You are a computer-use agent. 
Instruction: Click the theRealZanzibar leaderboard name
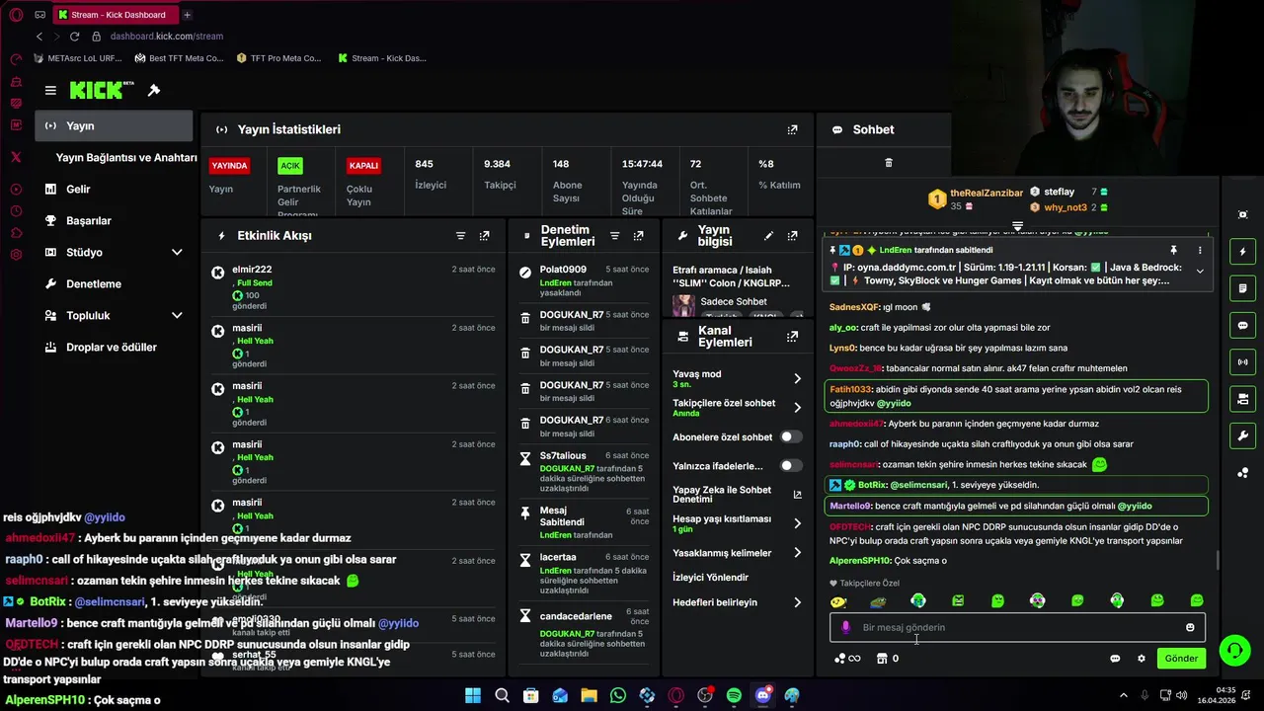987,193
